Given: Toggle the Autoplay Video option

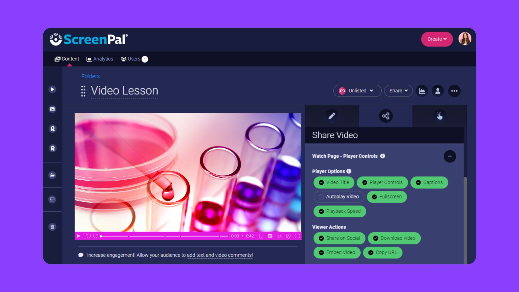Looking at the screenshot, I should (338, 197).
